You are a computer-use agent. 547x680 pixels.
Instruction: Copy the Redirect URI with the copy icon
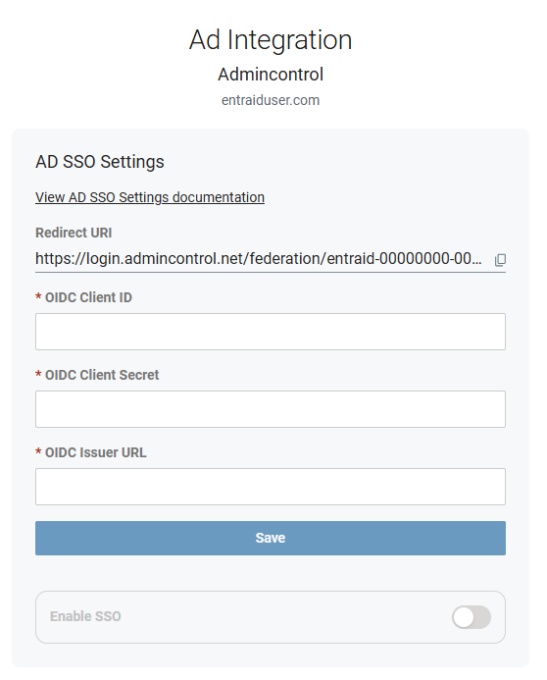click(500, 260)
